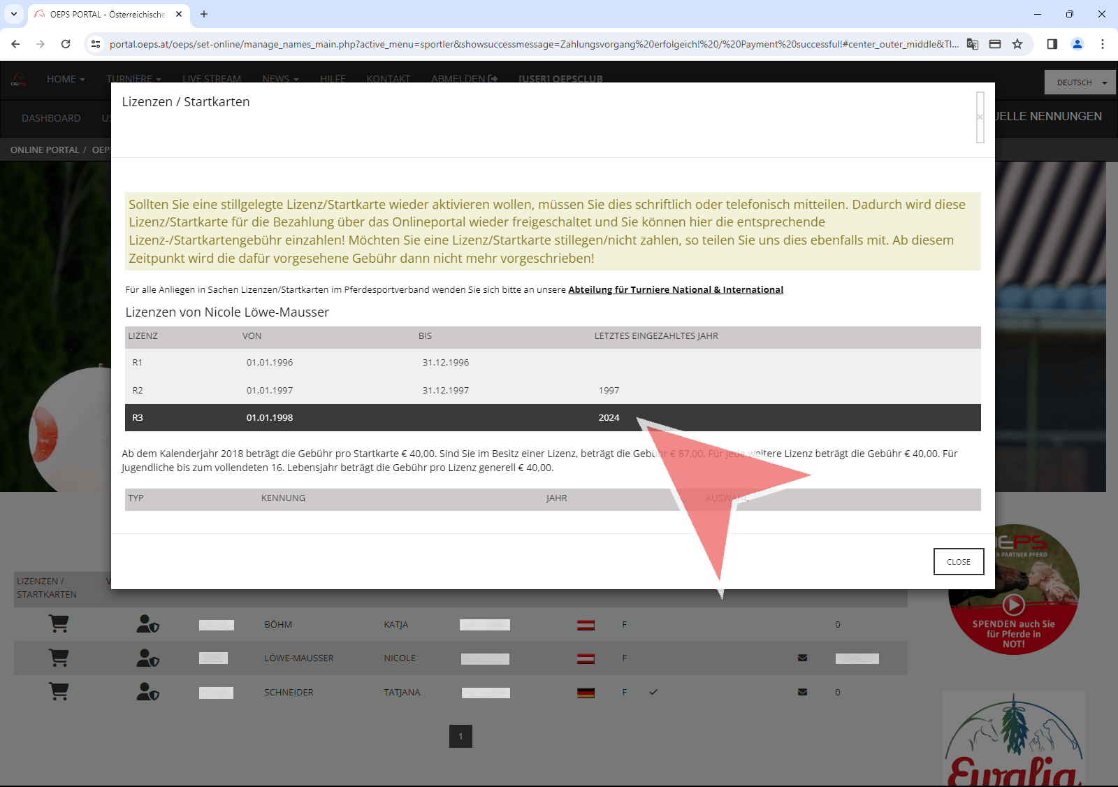Click shopping cart icon in Schneider row
Image resolution: width=1118 pixels, height=787 pixels.
[x=59, y=692]
